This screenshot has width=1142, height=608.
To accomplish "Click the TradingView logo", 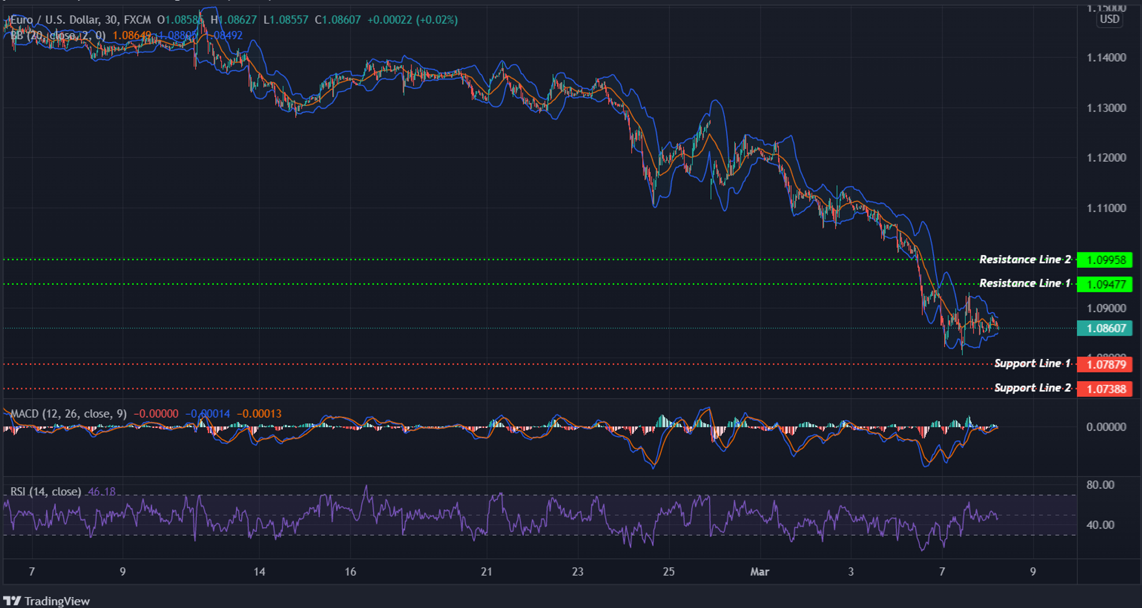I will tap(45, 601).
